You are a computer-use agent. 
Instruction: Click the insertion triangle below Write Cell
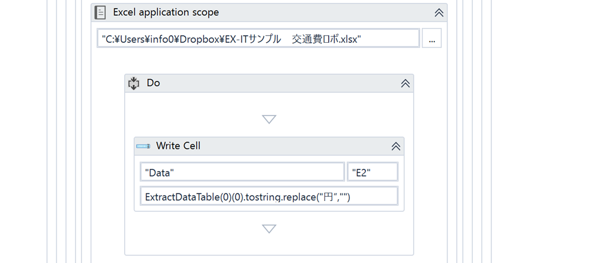click(269, 228)
